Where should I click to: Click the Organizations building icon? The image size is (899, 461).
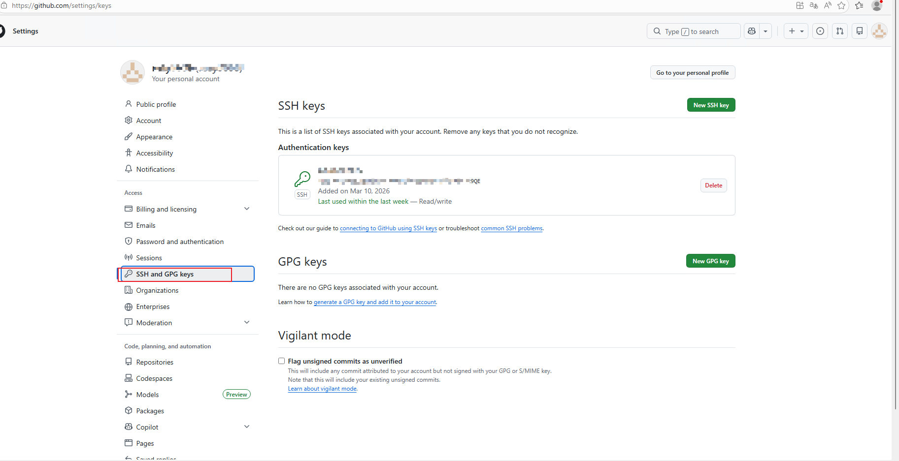pos(129,290)
